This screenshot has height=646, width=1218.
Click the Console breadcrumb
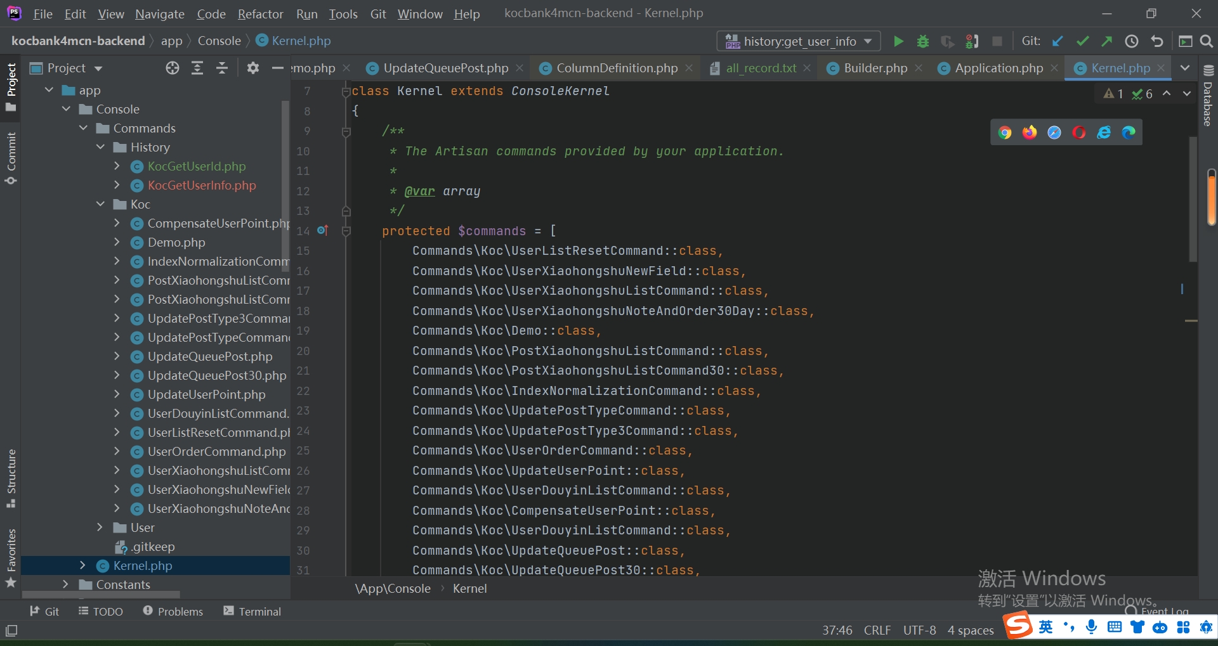tap(219, 41)
